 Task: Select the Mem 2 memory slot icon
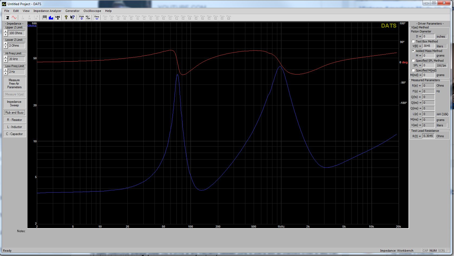click(x=112, y=18)
